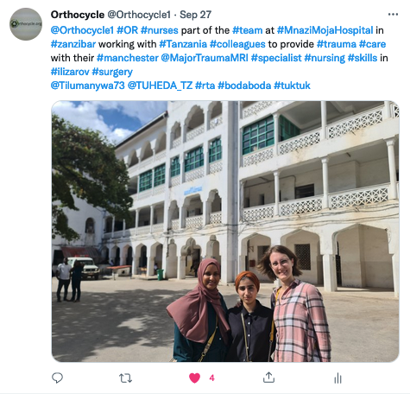Open the Orthocycle profile avatar
This screenshot has width=410, height=394.
[x=26, y=24]
